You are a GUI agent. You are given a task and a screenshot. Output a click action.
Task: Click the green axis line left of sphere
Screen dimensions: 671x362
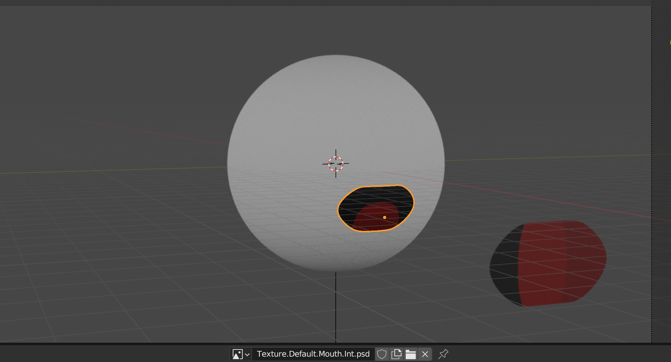[107, 170]
